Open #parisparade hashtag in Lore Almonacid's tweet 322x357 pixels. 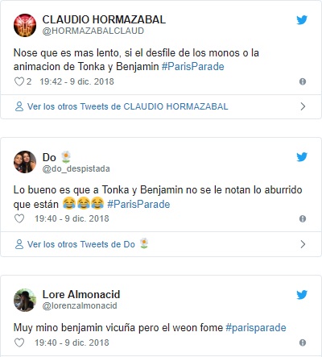pyautogui.click(x=256, y=328)
